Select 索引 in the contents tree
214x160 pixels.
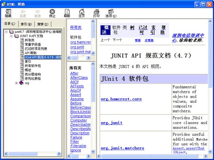click(x=28, y=61)
